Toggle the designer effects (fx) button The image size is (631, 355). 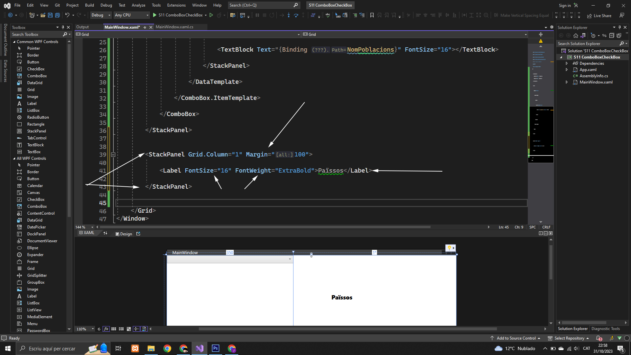click(106, 329)
